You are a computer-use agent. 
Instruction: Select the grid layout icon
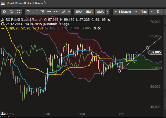click(18, 12)
